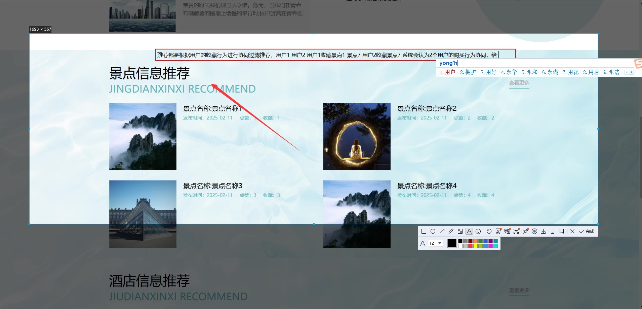Click the bookmark icon in the screenshot toolbar
This screenshot has height=309, width=642.
tap(562, 231)
